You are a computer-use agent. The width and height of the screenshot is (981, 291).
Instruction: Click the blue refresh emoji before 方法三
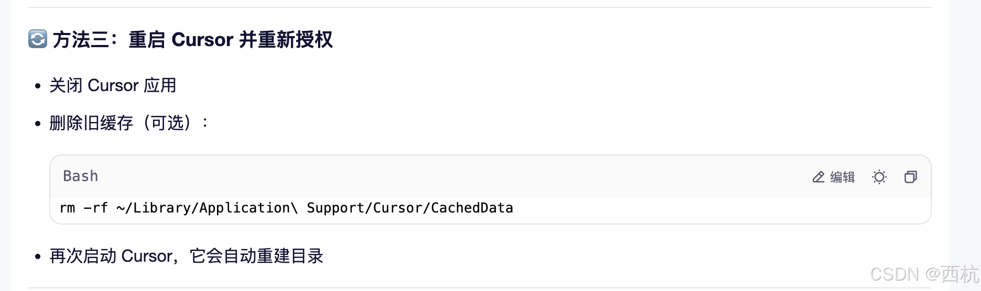(x=37, y=39)
